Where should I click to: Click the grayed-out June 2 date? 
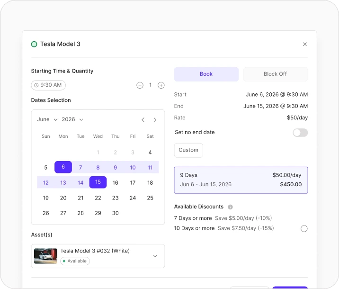tap(115, 152)
